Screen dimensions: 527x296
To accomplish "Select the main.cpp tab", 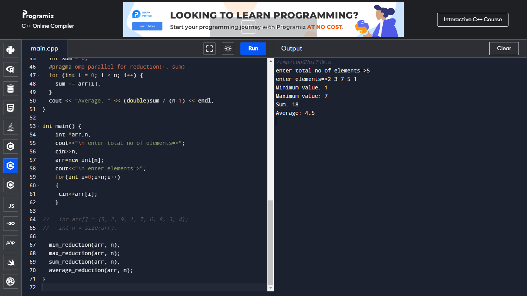I will click(x=44, y=48).
